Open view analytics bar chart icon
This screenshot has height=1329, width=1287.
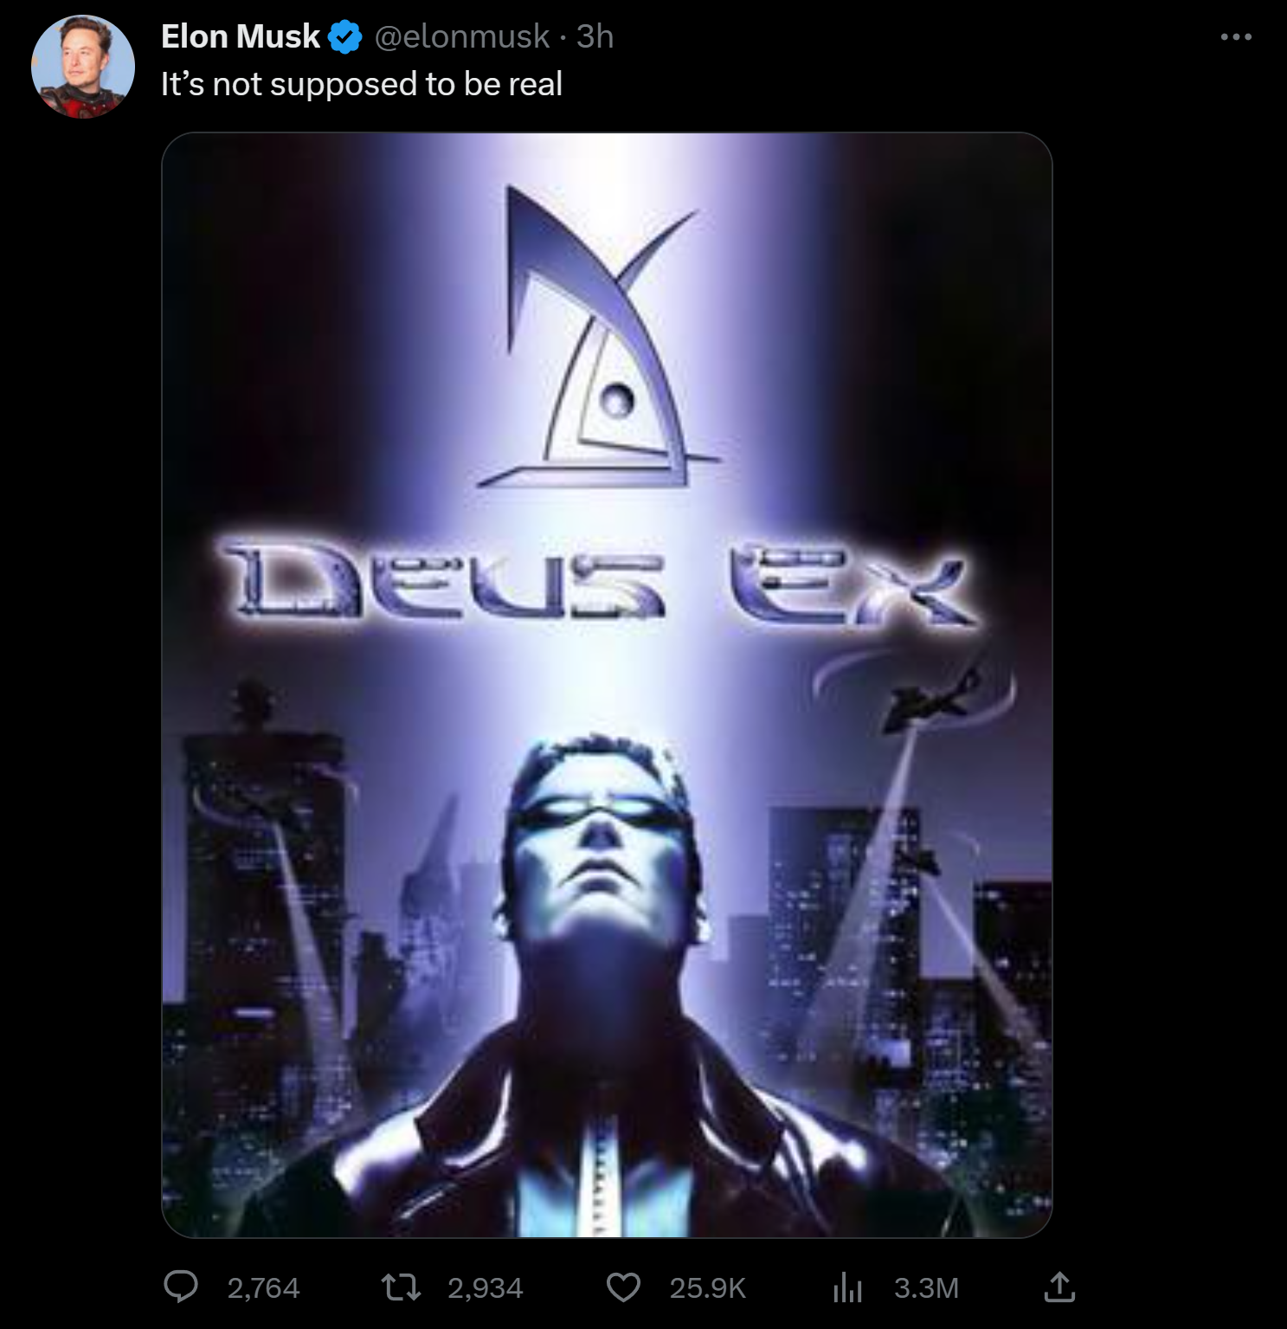pyautogui.click(x=847, y=1288)
